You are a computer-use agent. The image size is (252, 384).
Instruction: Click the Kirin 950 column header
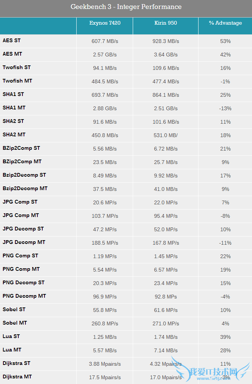[x=166, y=23]
